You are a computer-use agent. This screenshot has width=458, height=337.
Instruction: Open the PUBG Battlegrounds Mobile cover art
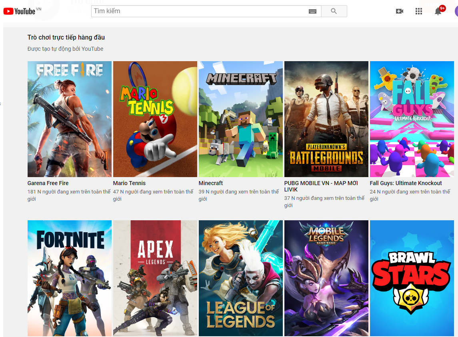point(326,119)
